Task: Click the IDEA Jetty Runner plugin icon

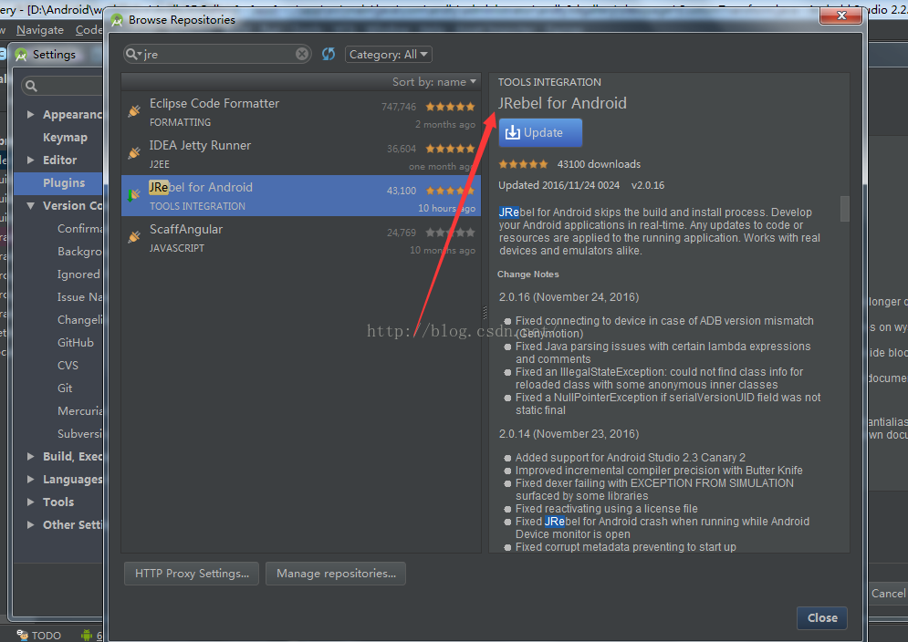Action: pos(134,153)
